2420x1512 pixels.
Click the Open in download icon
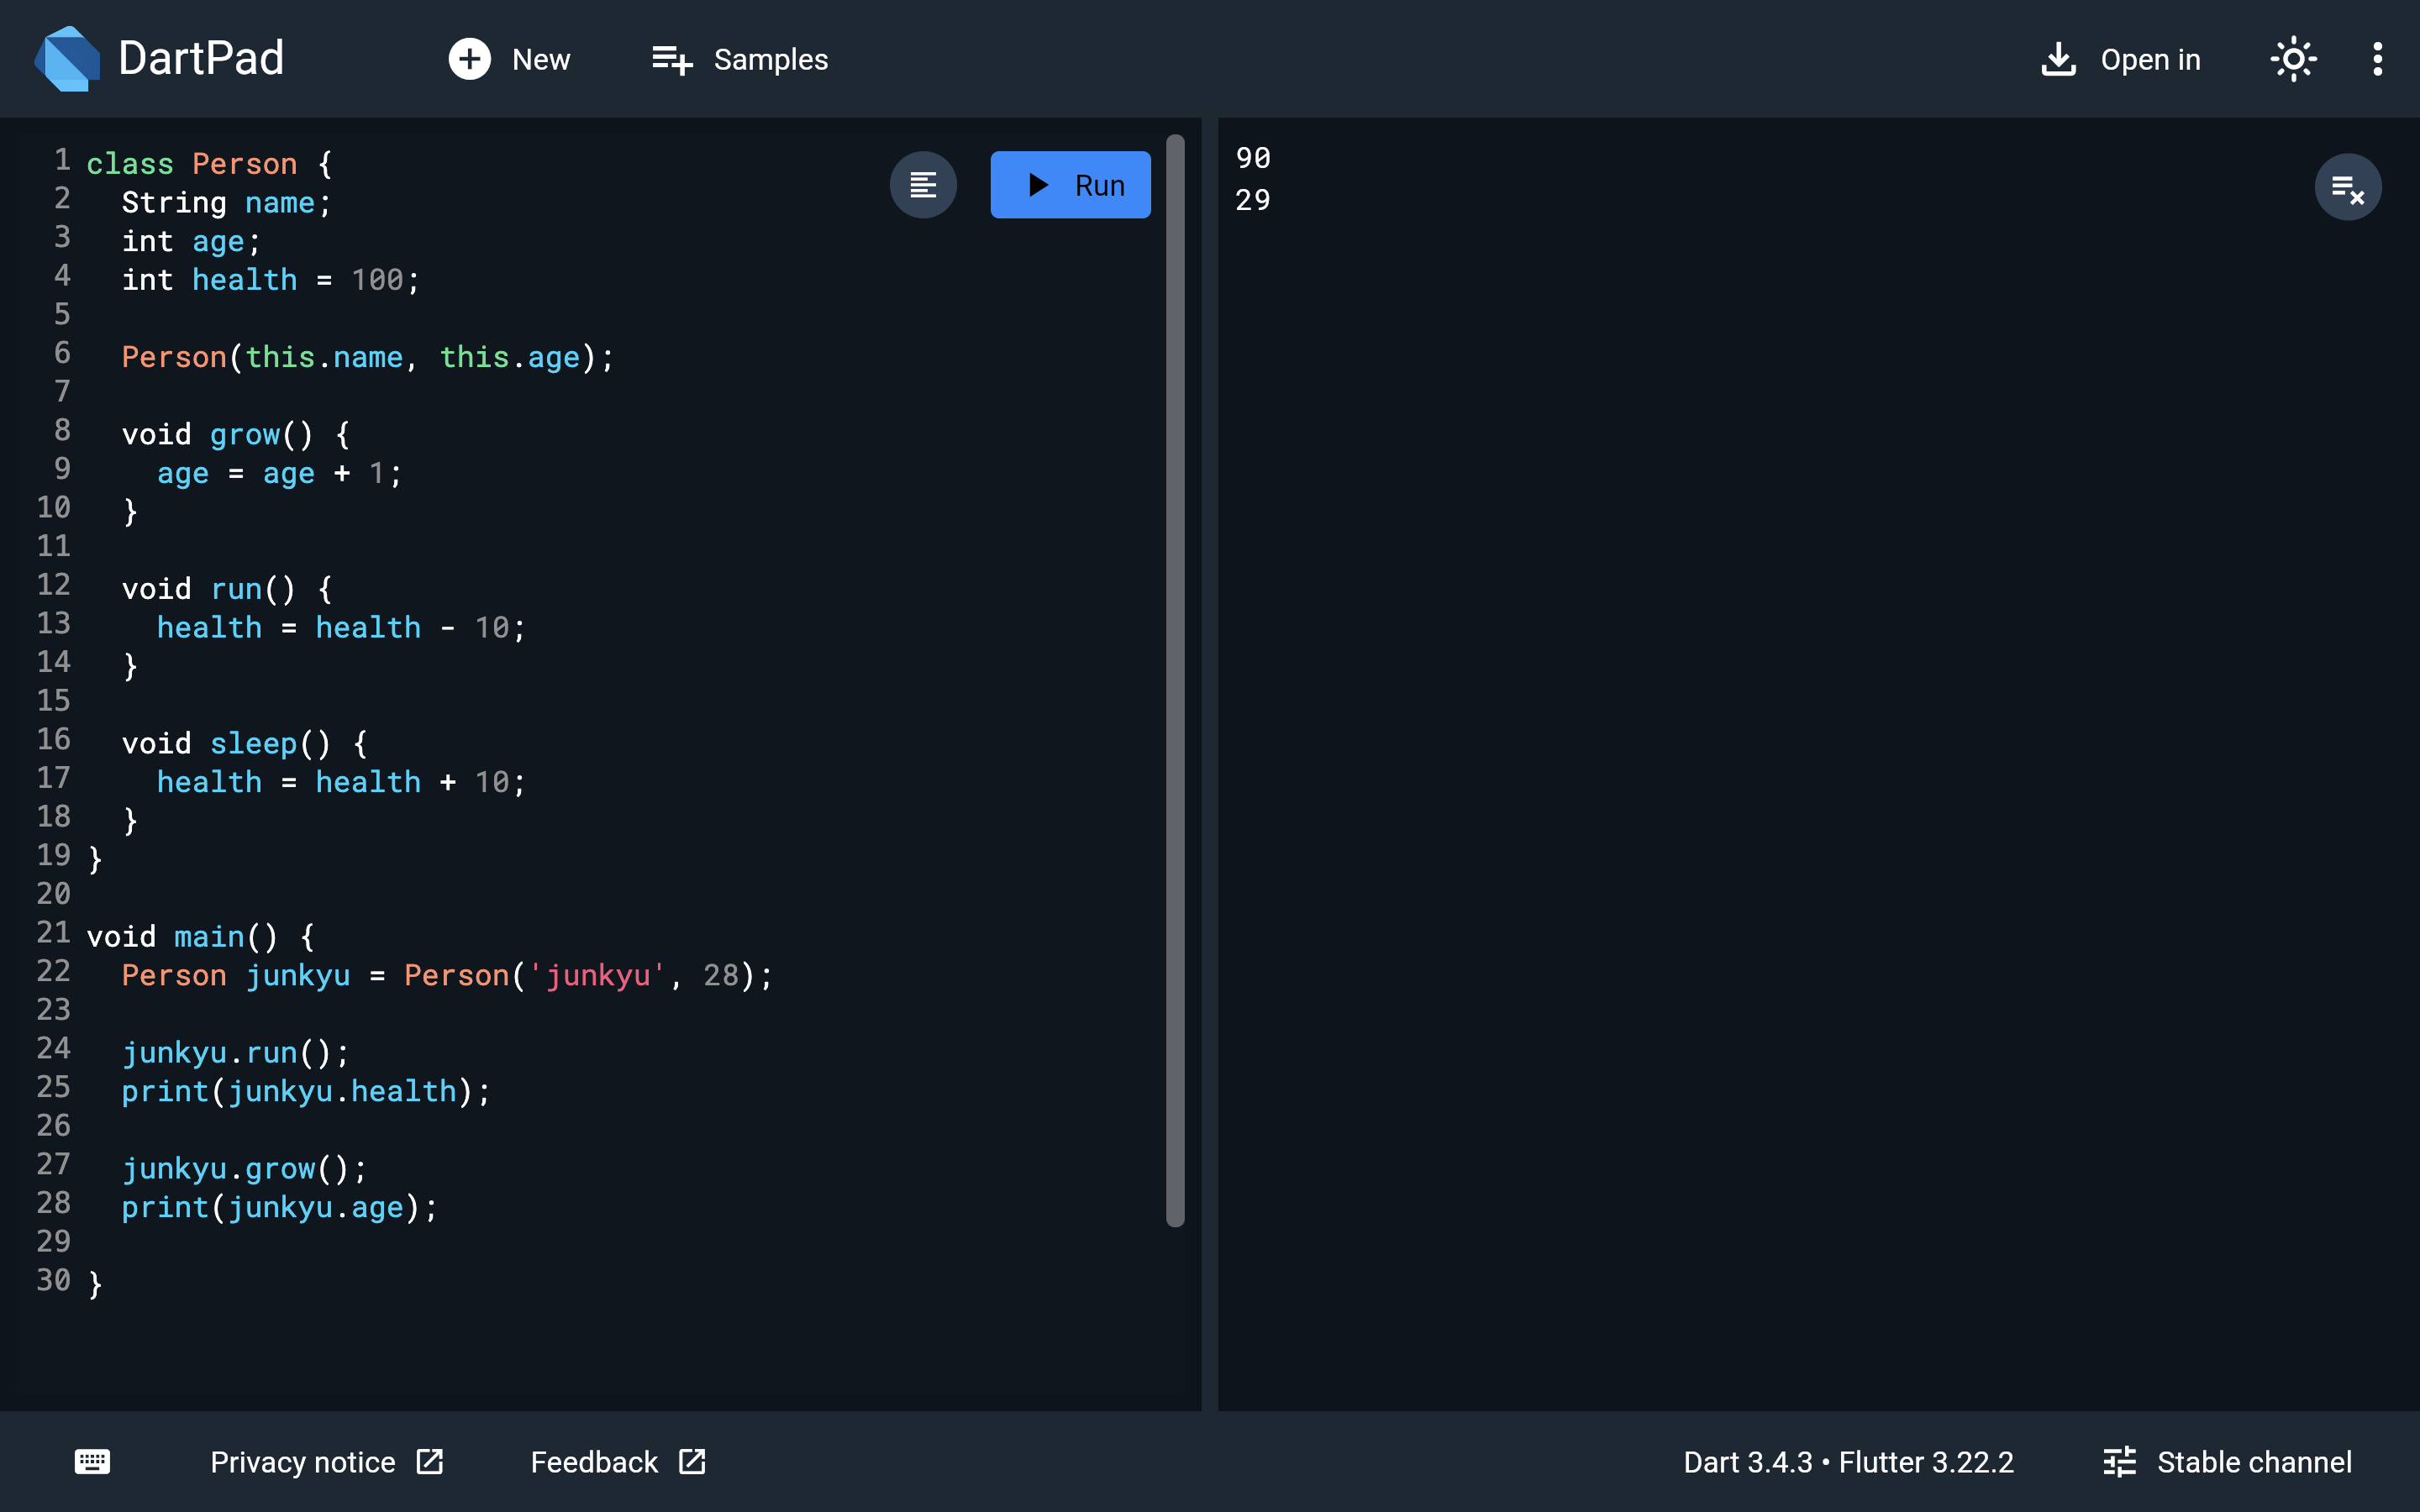click(2058, 59)
